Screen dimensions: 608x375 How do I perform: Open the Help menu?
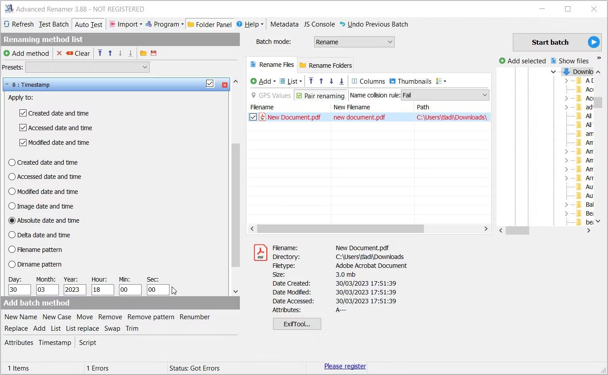[250, 24]
